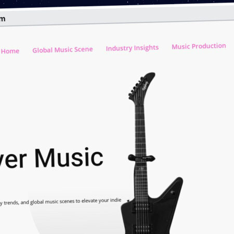Click the large 'Music' heading text
234x234 pixels.
pos(69,158)
